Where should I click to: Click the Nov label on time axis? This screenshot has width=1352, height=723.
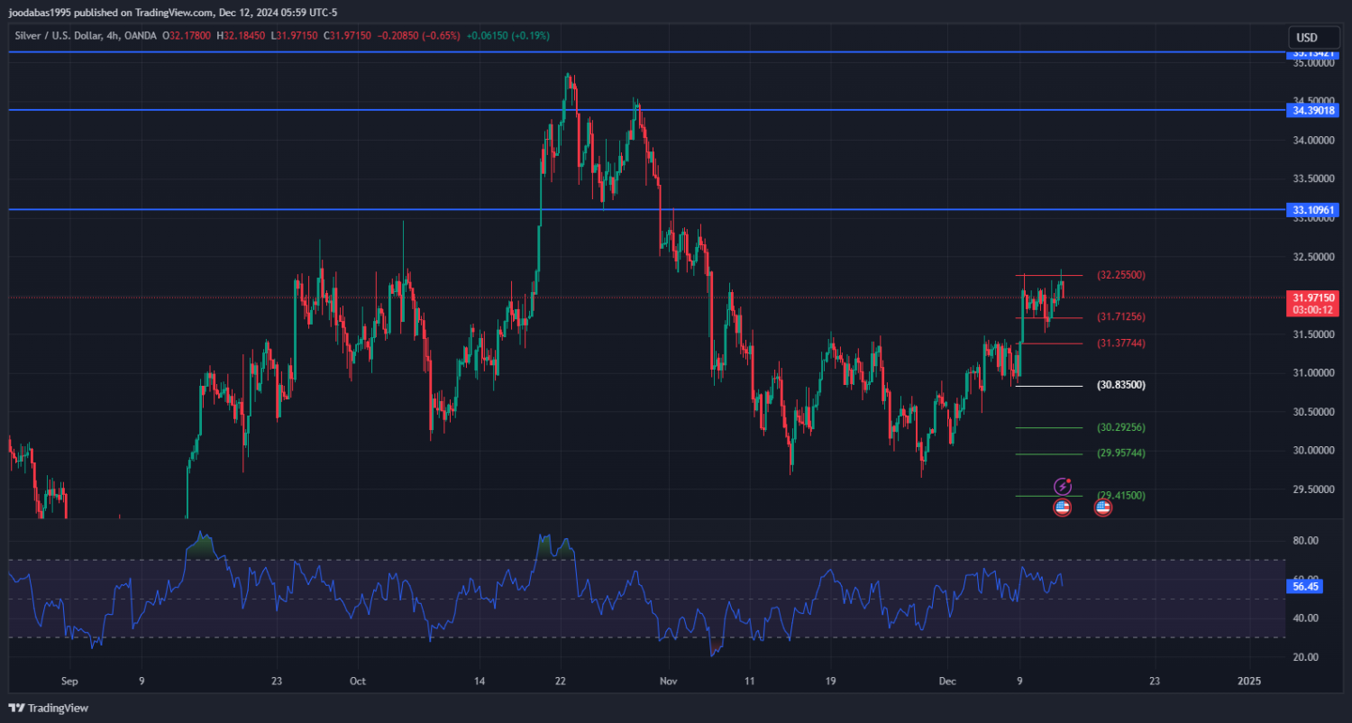[x=668, y=682]
